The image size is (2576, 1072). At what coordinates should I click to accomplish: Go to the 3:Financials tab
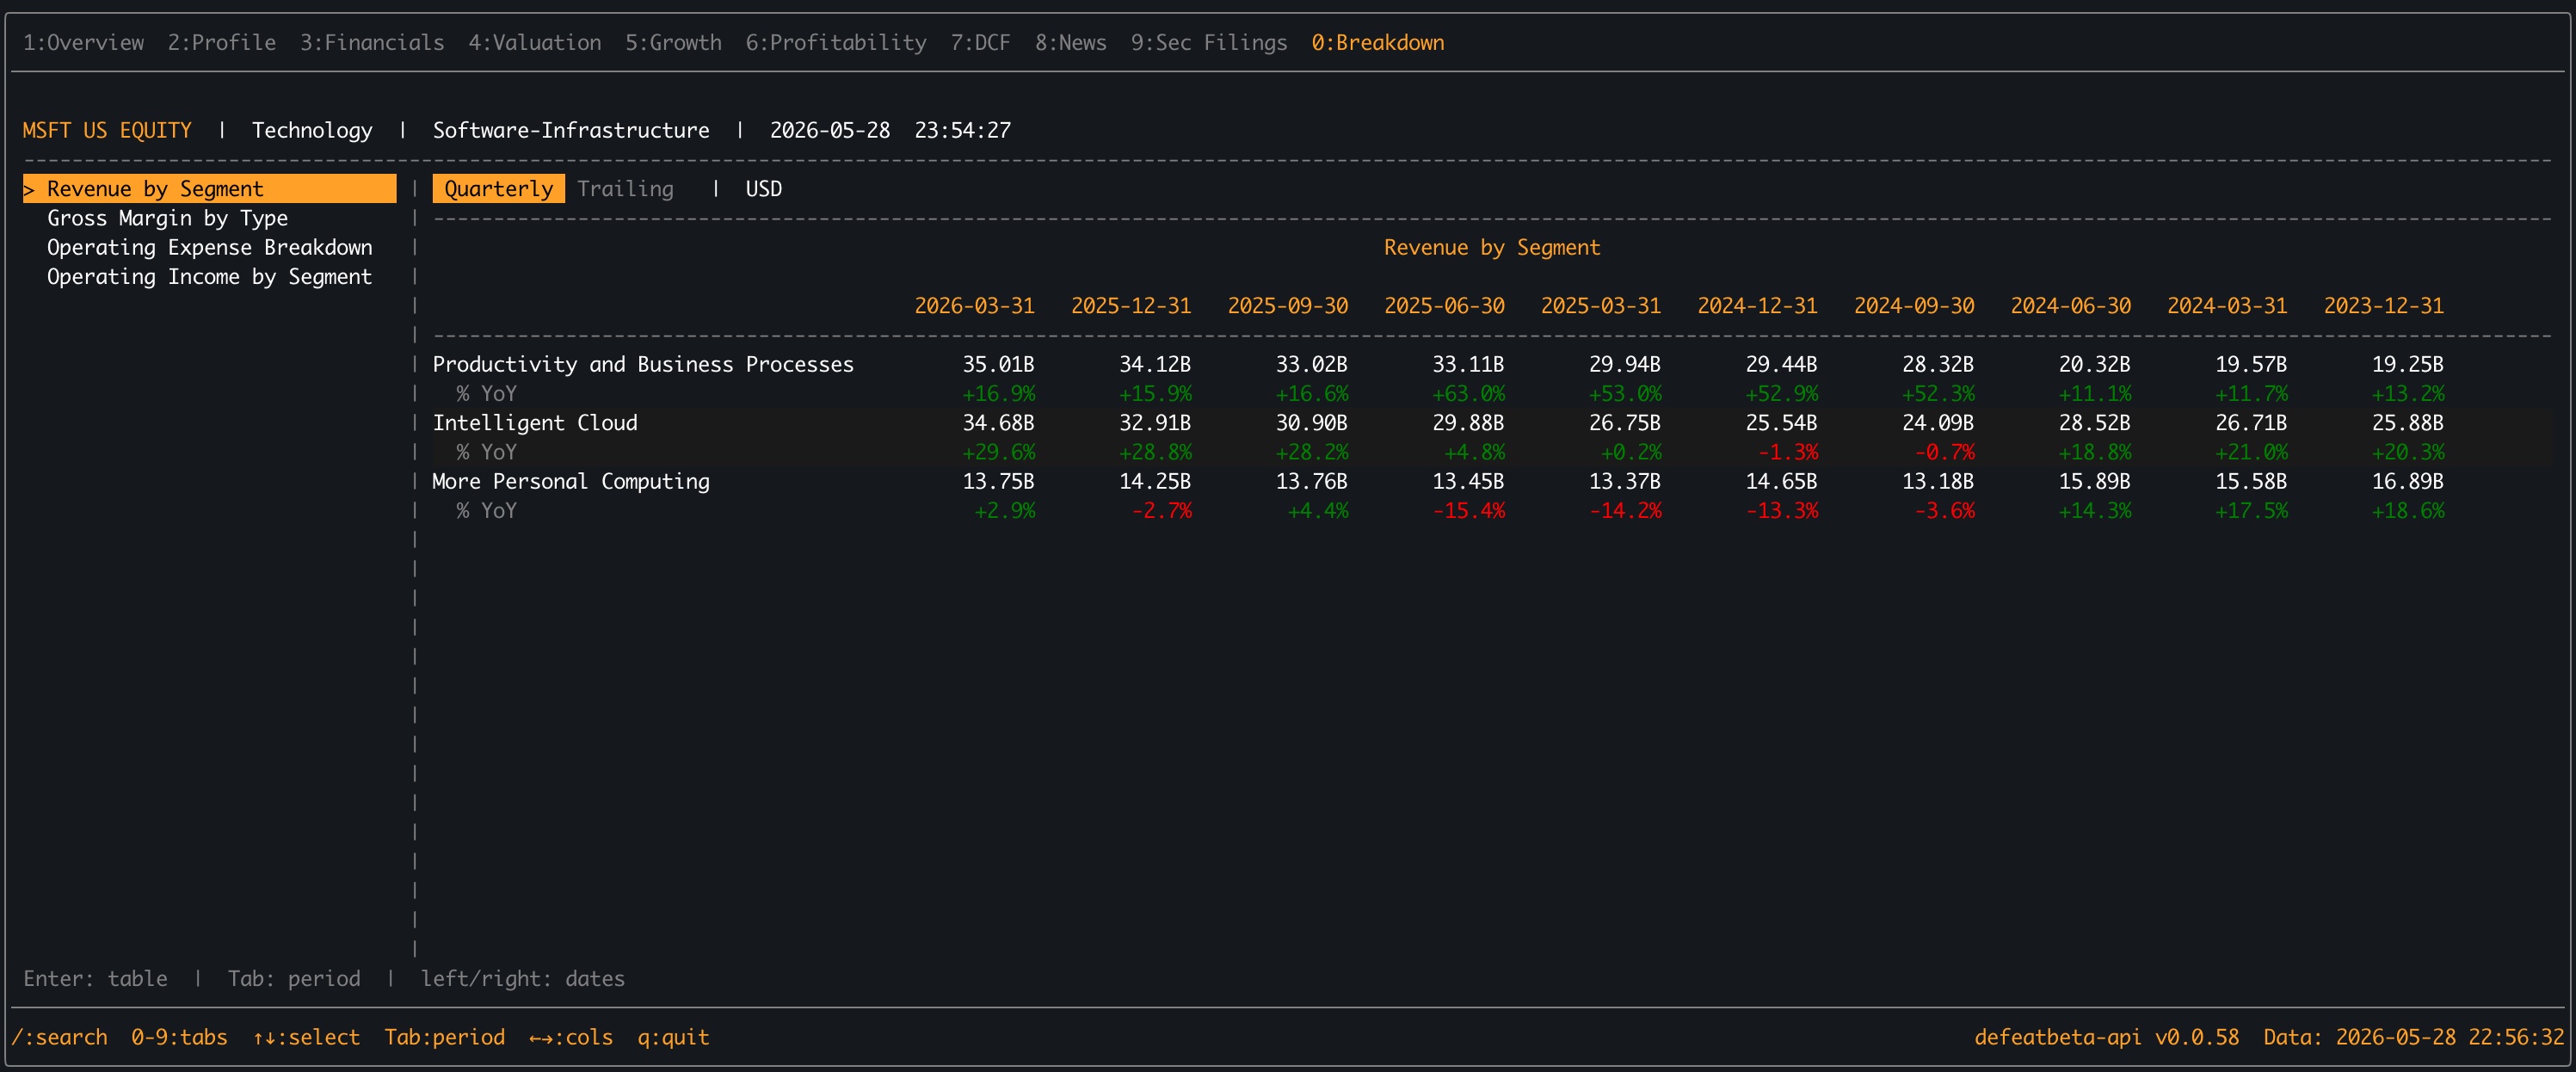click(x=372, y=43)
